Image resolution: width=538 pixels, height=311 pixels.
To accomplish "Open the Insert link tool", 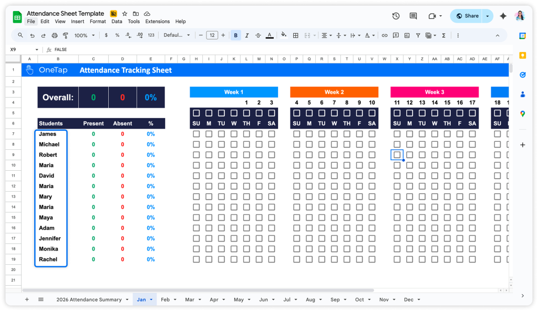I will [x=385, y=35].
